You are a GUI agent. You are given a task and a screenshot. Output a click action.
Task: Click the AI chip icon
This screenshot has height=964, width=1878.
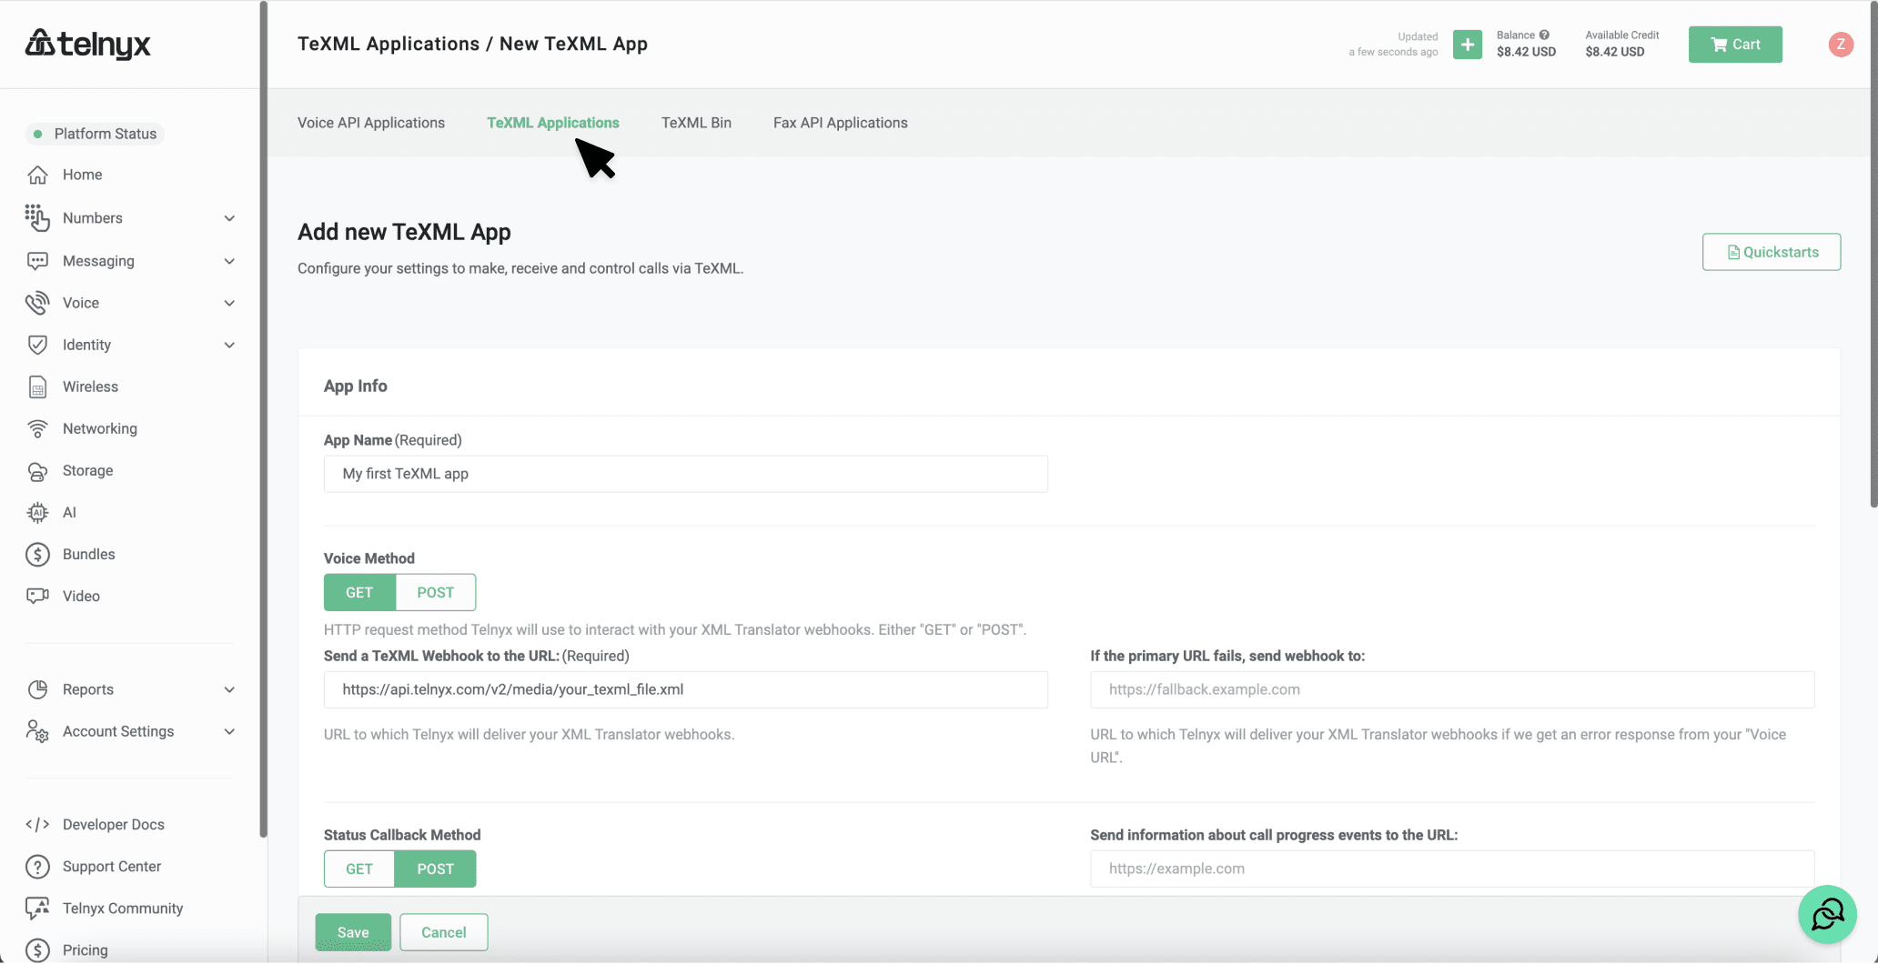pos(37,513)
